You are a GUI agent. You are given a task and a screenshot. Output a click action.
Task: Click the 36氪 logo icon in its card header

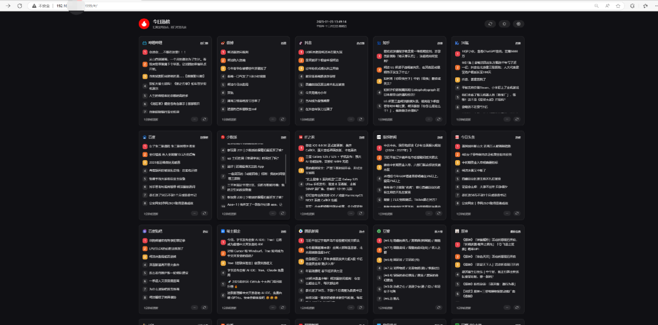click(x=457, y=43)
